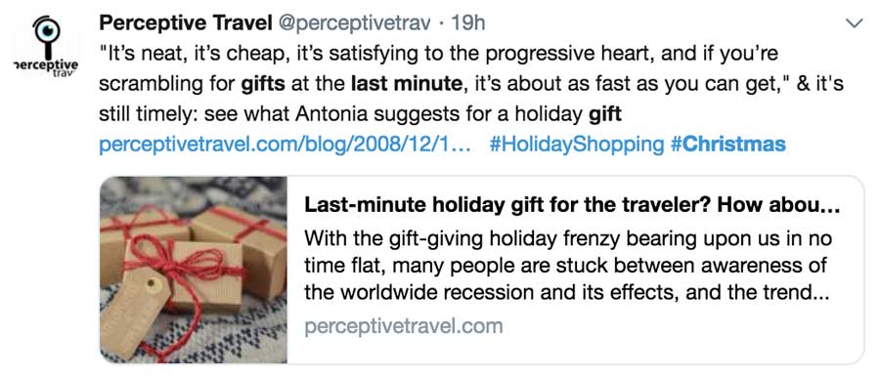Click the bold 'gifts' word in the tweet
The width and height of the screenshot is (880, 379).
click(x=263, y=85)
